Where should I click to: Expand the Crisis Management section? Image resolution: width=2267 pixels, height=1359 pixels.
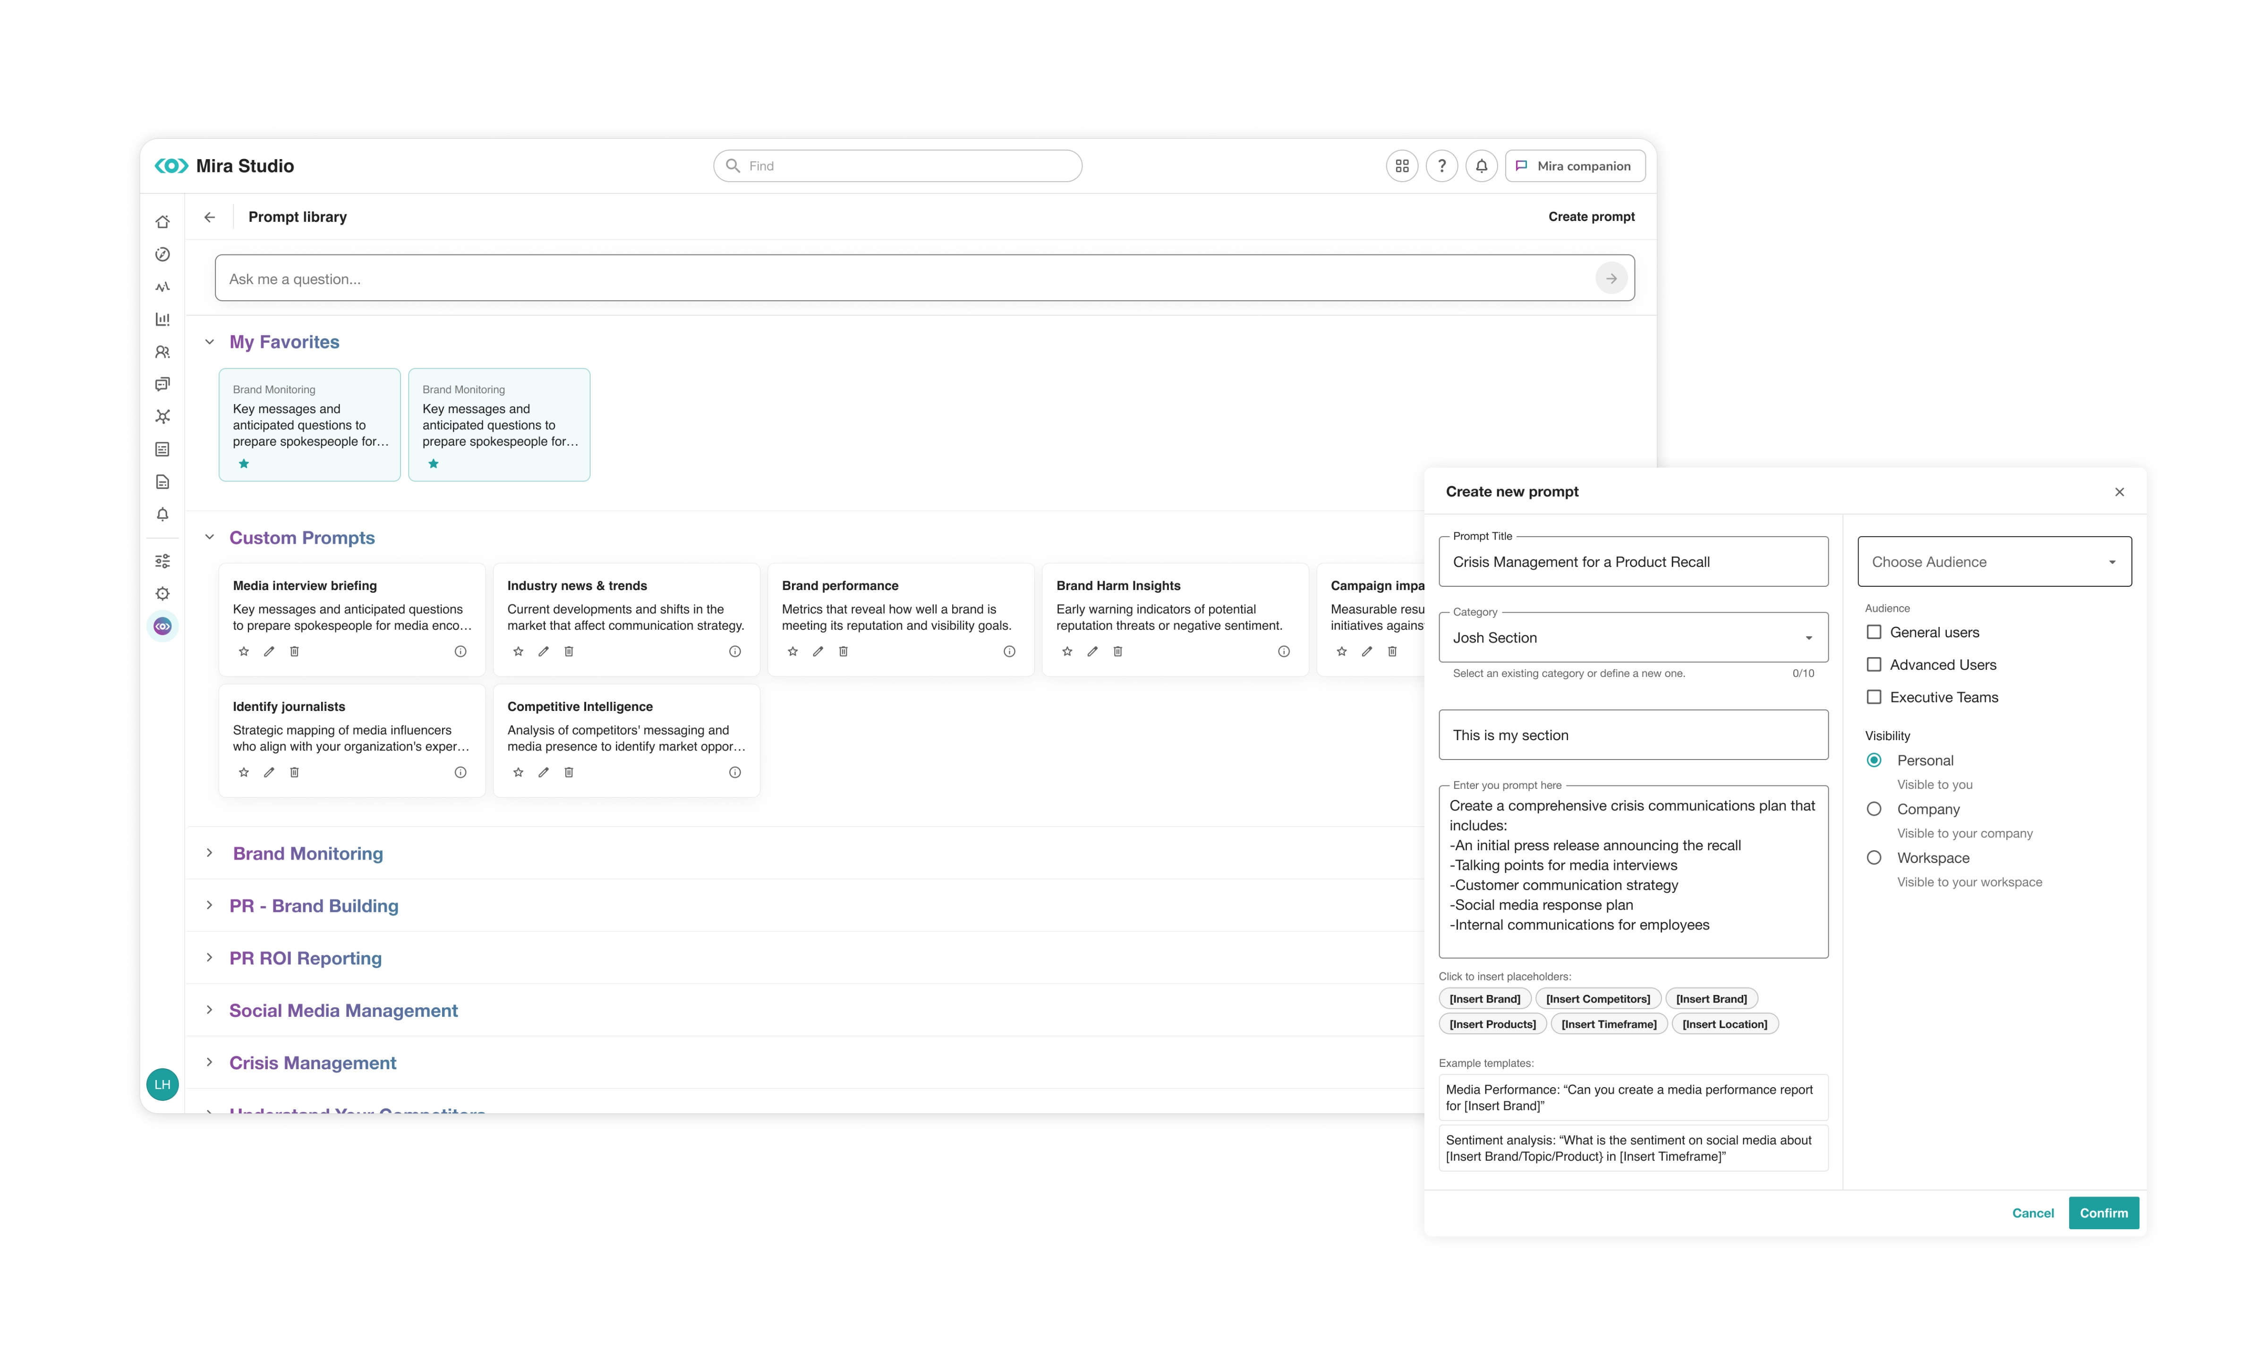point(210,1062)
